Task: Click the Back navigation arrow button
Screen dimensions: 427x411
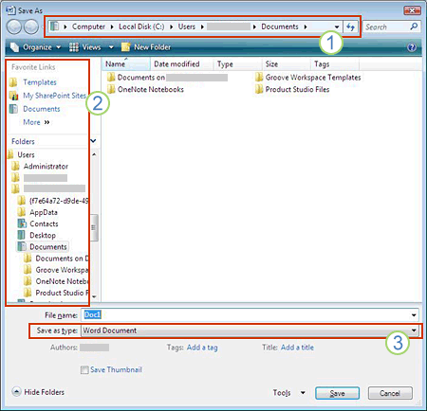Action: [x=14, y=27]
